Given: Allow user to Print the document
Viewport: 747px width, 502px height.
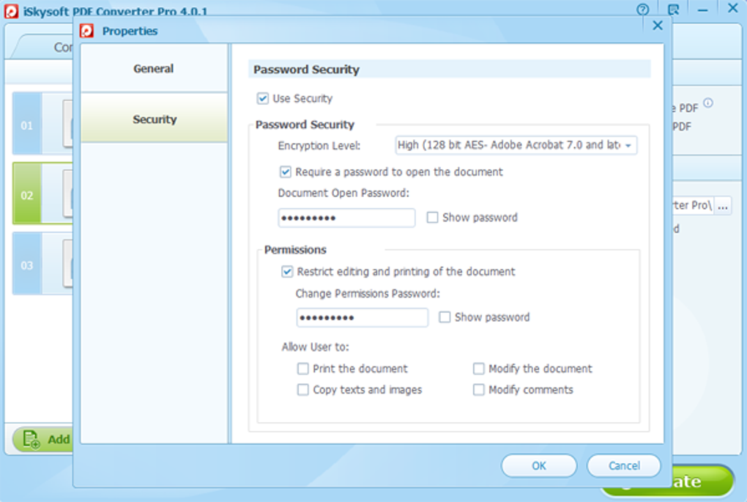Looking at the screenshot, I should tap(303, 369).
